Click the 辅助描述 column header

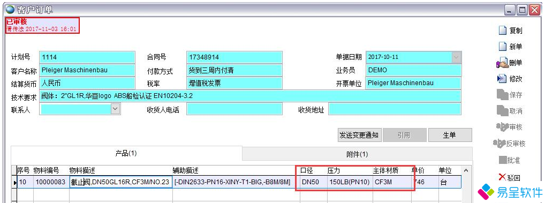coord(236,170)
